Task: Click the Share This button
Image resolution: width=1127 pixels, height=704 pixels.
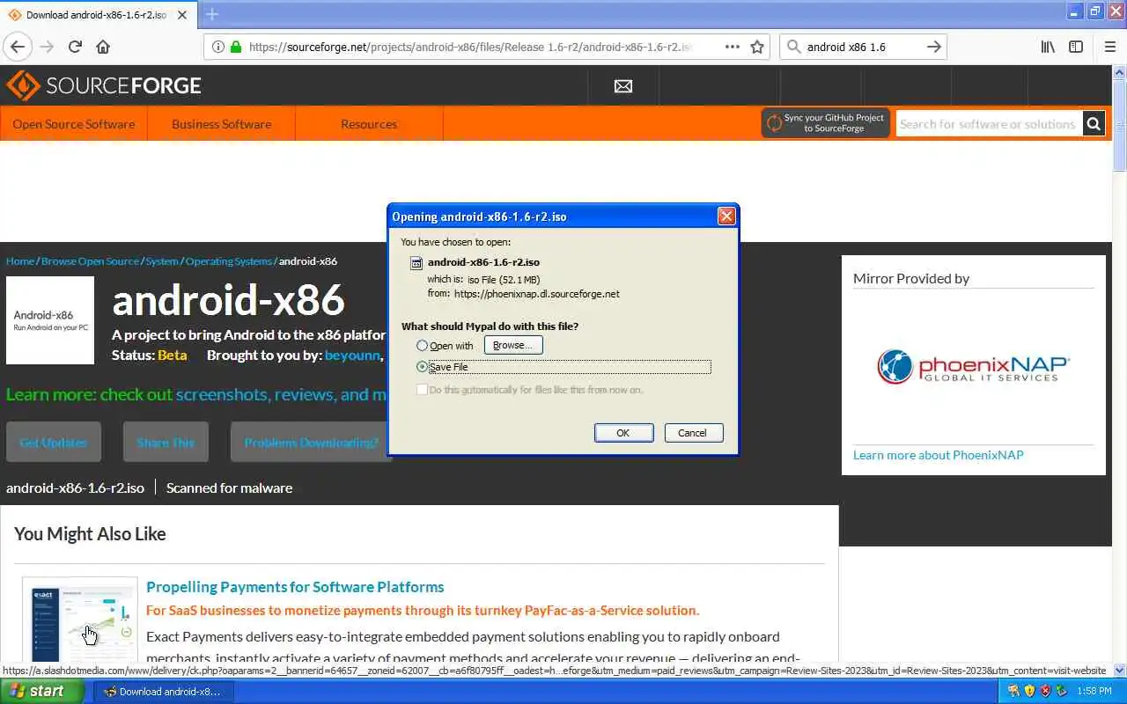Action: [x=166, y=443]
